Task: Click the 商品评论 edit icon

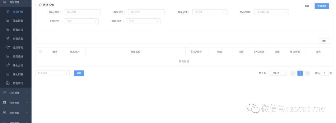Action: [8, 83]
